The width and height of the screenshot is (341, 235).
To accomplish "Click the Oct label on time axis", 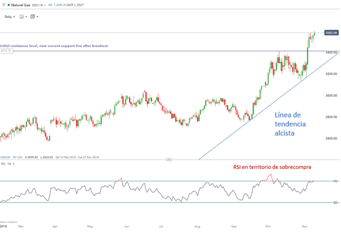I will [x=268, y=226].
